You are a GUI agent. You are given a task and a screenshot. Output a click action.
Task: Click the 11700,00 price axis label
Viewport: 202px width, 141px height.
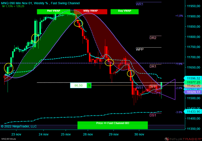(x=194, y=57)
